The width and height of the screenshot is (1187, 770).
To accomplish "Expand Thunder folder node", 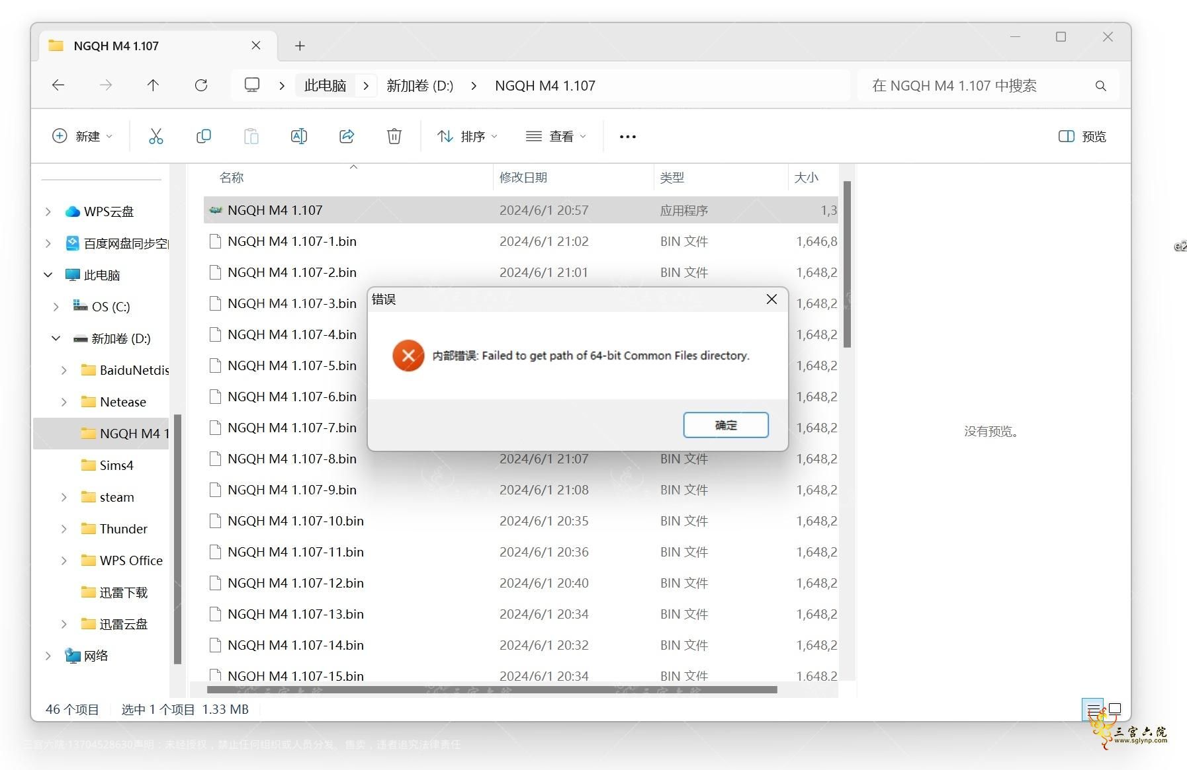I will pyautogui.click(x=64, y=529).
